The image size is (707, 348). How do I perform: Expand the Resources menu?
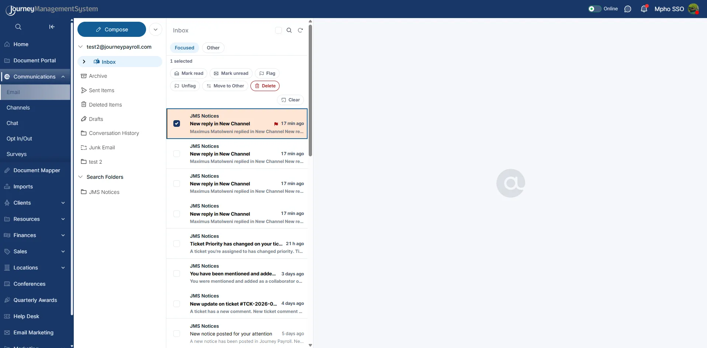point(63,219)
